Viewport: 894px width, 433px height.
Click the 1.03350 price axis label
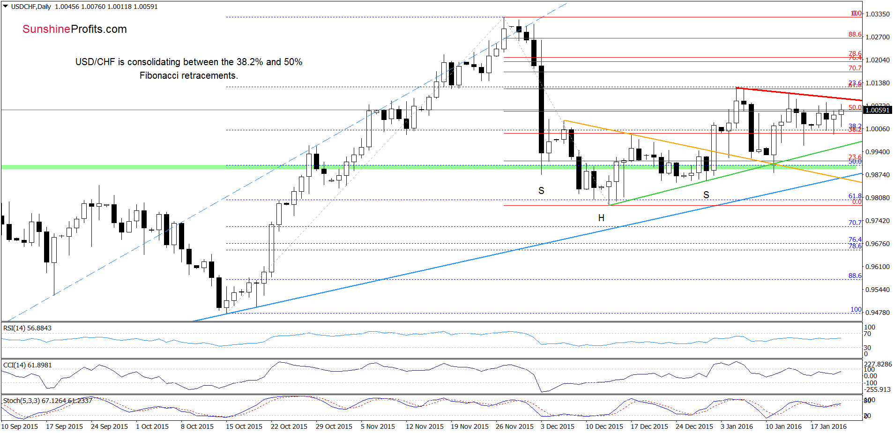pyautogui.click(x=878, y=14)
